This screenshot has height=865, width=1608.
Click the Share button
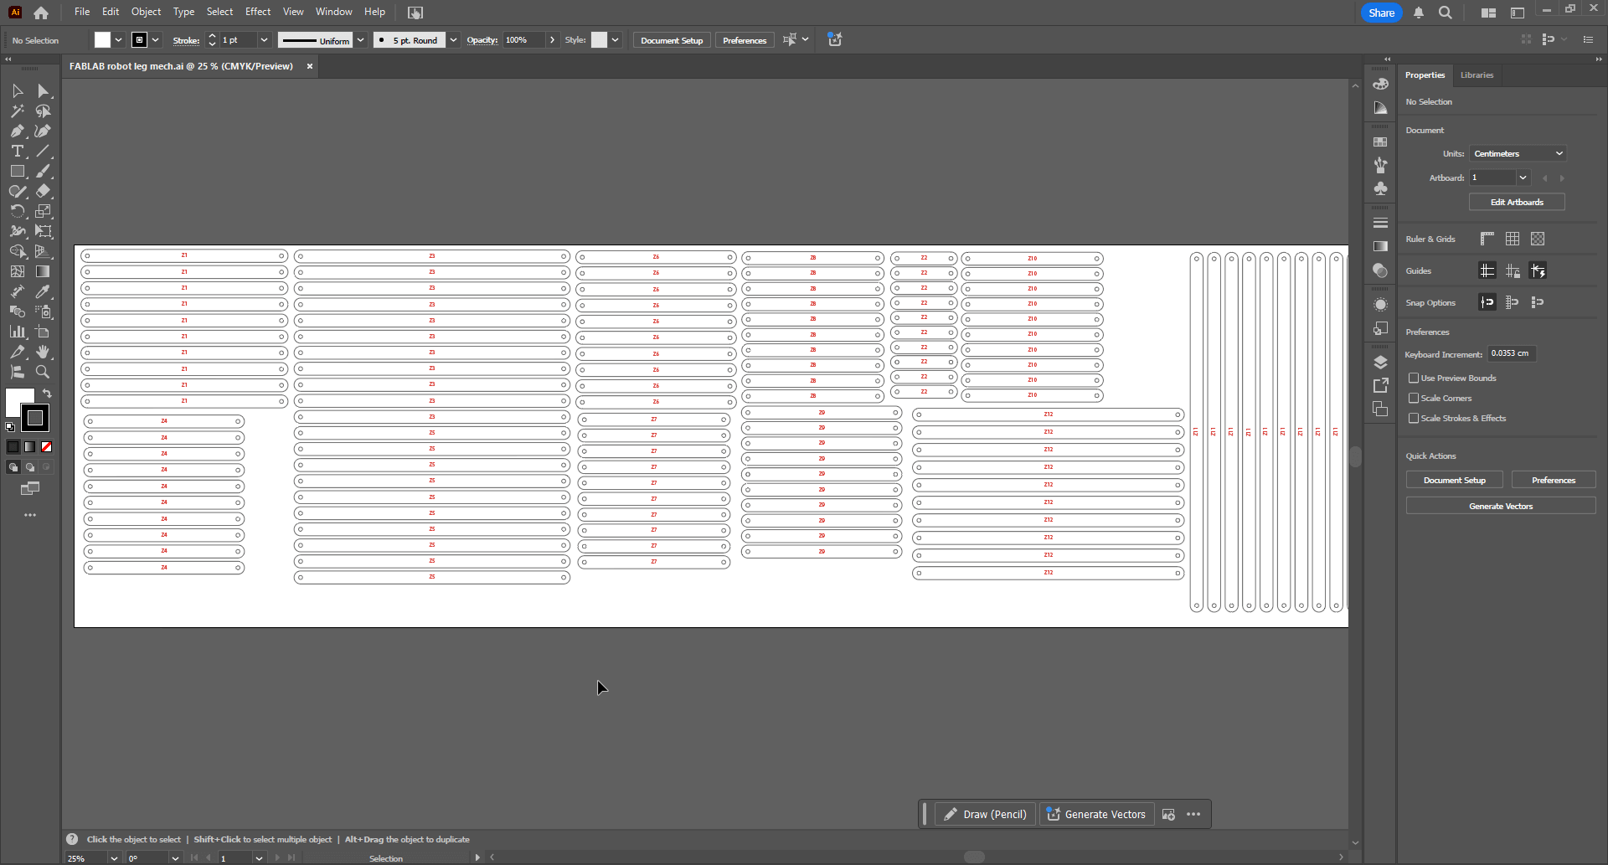point(1382,13)
